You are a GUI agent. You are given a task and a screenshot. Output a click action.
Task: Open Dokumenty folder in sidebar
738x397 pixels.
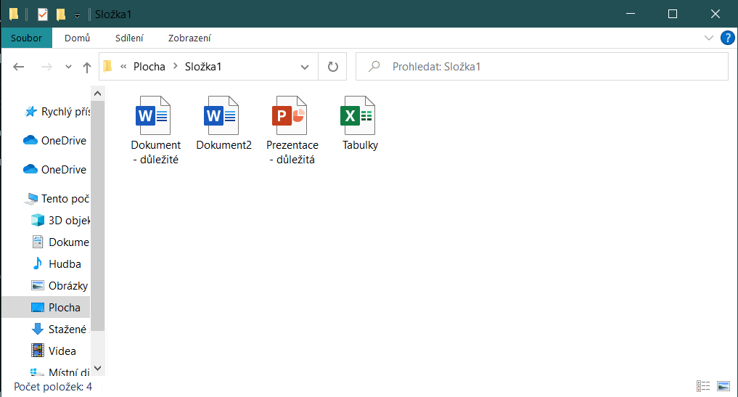pos(60,242)
